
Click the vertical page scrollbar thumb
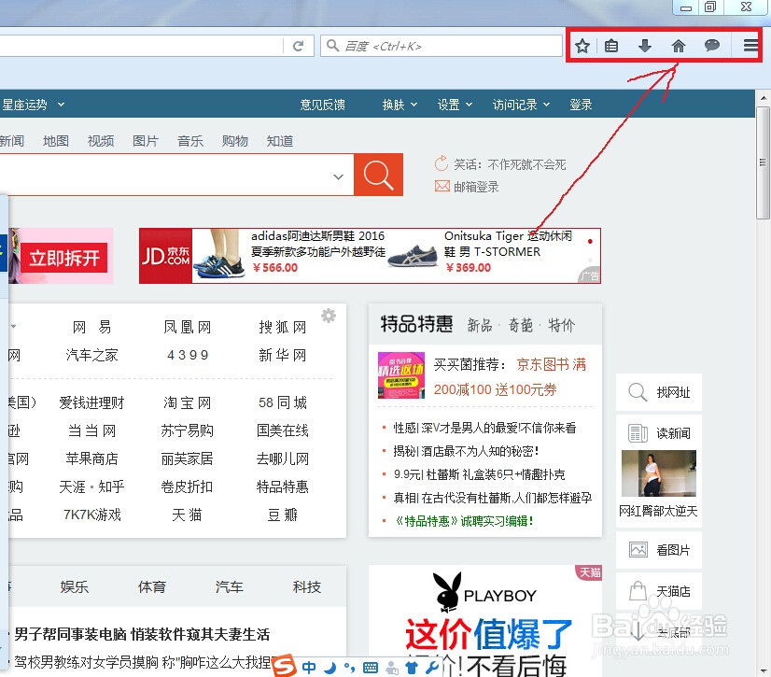pos(763,162)
